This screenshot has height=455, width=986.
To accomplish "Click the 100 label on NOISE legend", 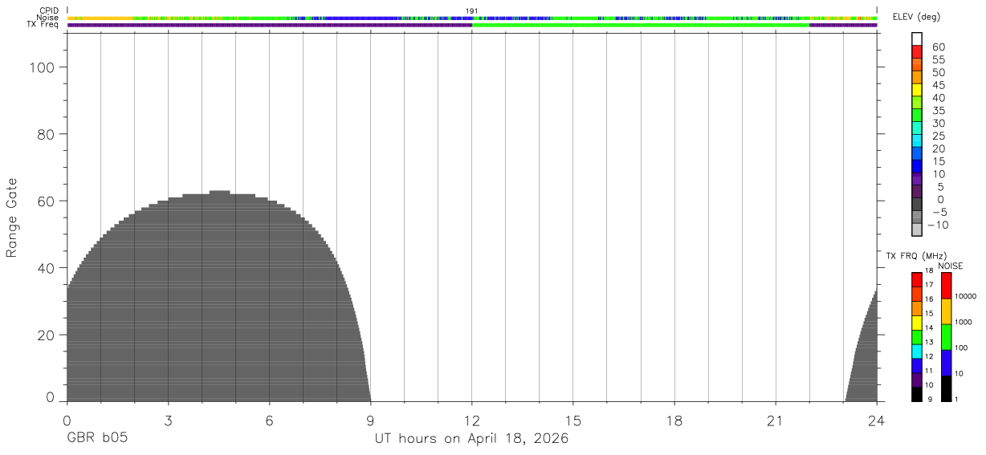I will pyautogui.click(x=960, y=347).
